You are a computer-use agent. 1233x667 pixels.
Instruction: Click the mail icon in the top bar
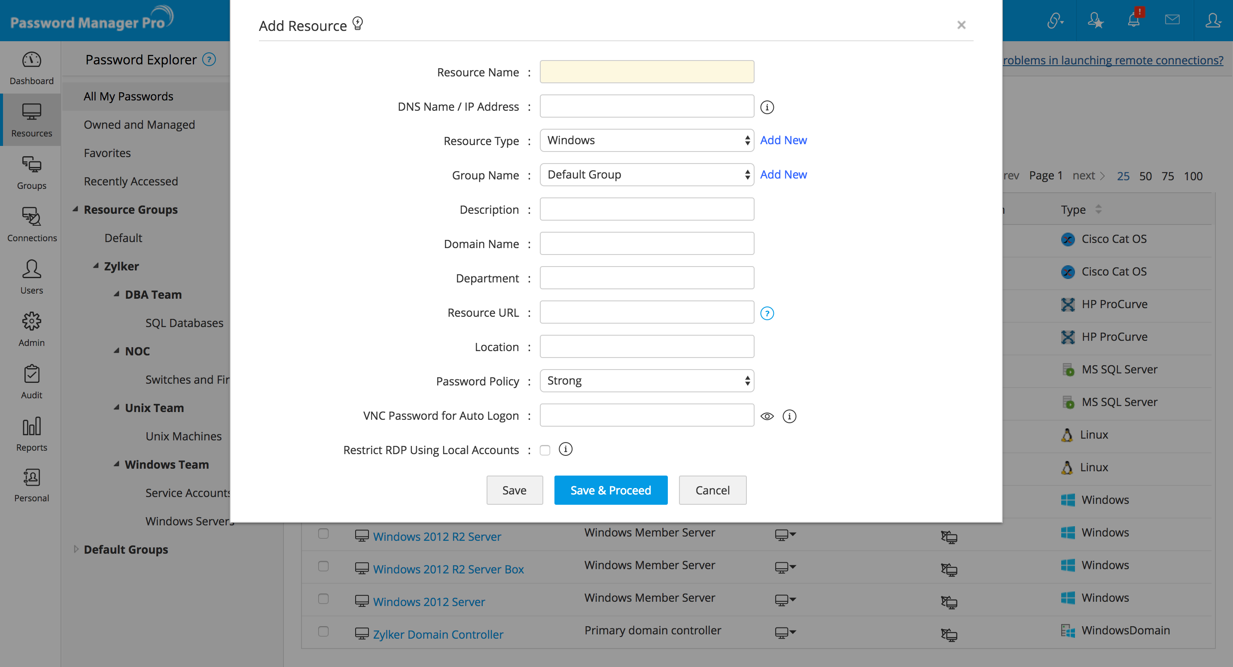tap(1172, 20)
